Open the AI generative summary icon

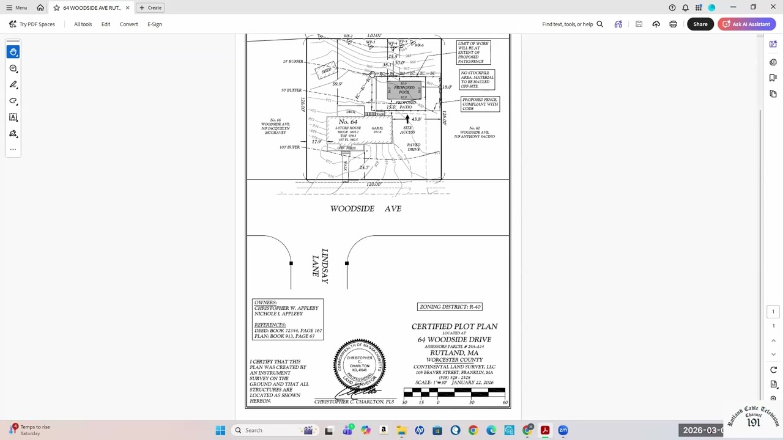pos(618,24)
